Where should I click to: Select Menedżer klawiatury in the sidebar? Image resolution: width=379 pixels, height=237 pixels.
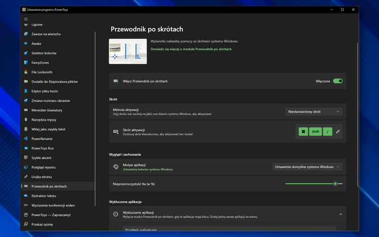click(x=47, y=110)
